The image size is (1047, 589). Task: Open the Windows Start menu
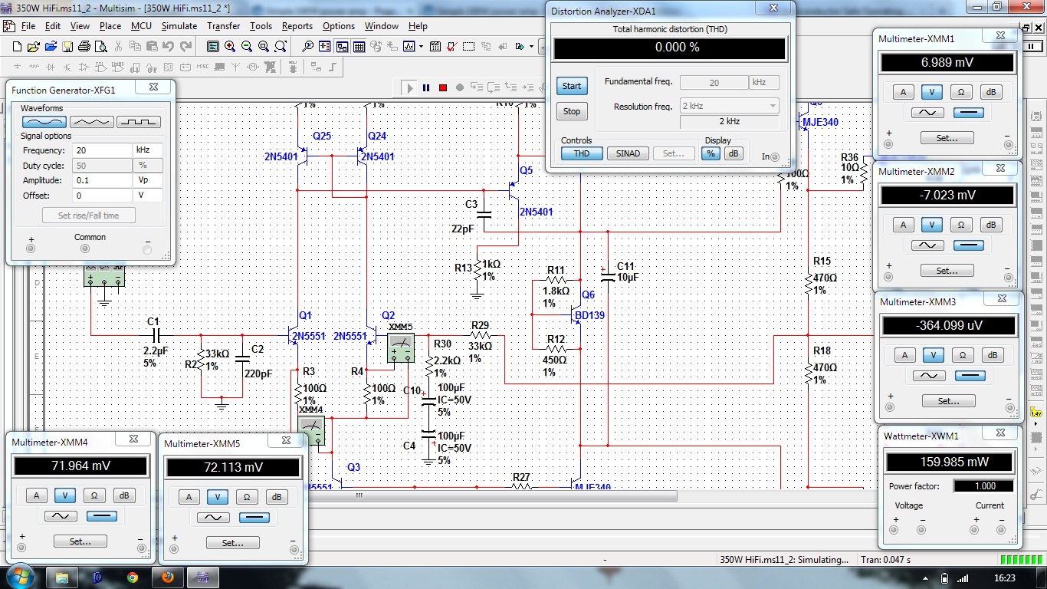coord(18,577)
